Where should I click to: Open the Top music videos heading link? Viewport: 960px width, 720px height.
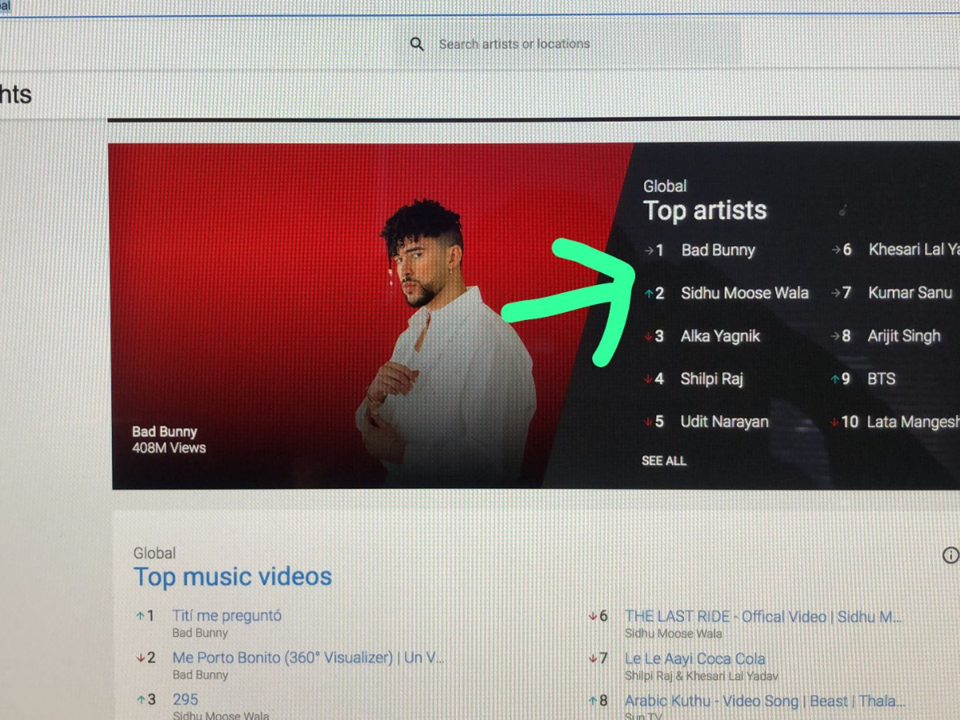click(x=233, y=577)
